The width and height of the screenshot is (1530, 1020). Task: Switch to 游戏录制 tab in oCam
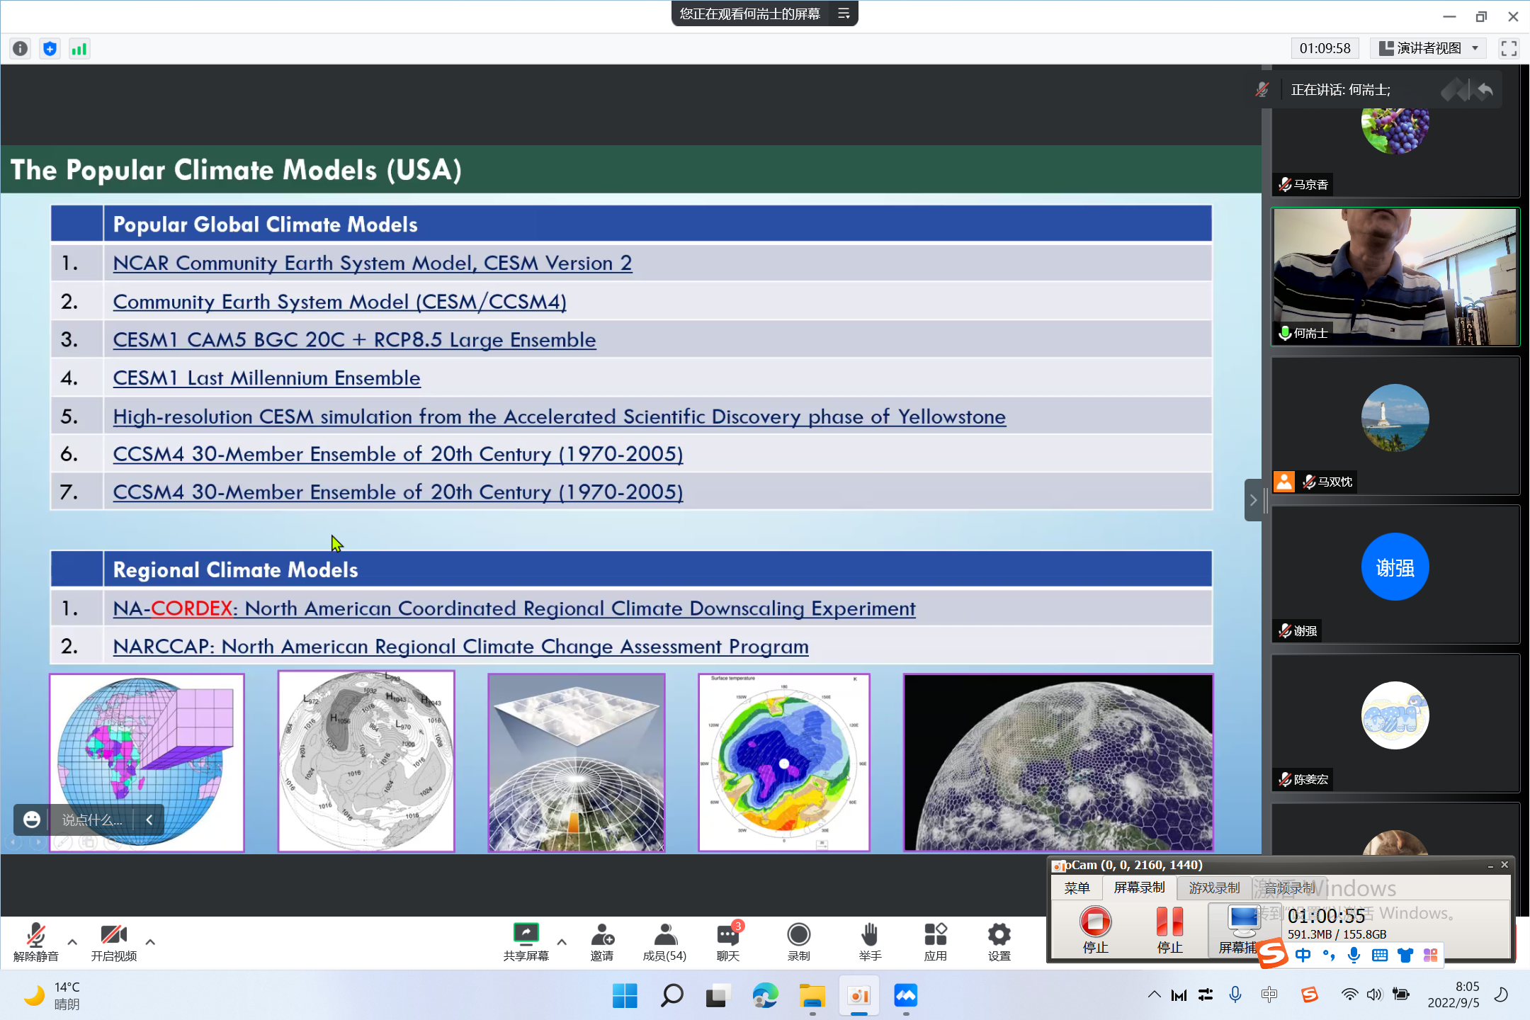[x=1214, y=888]
